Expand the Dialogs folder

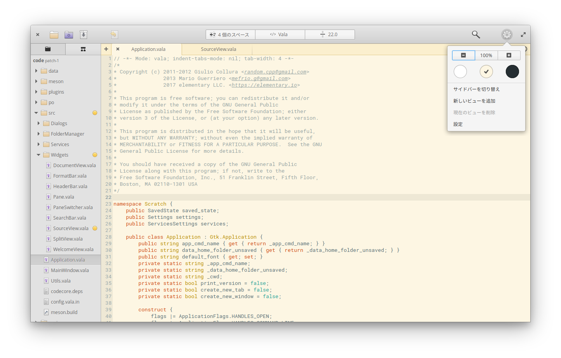(38, 123)
